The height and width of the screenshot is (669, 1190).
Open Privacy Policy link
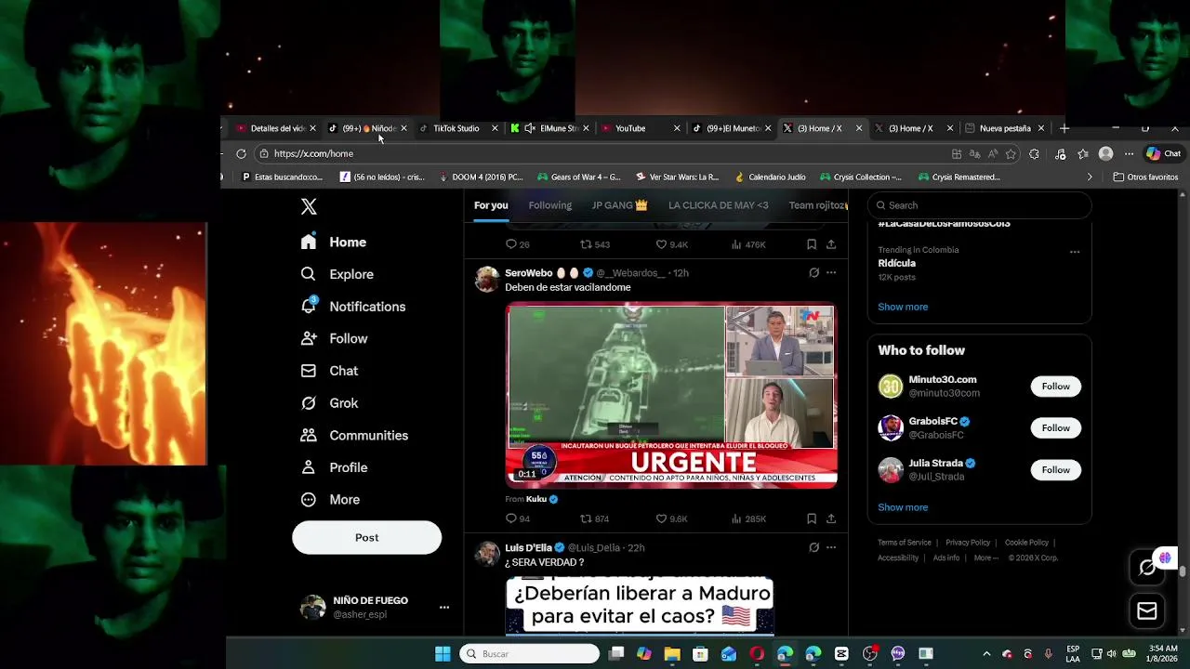[968, 543]
